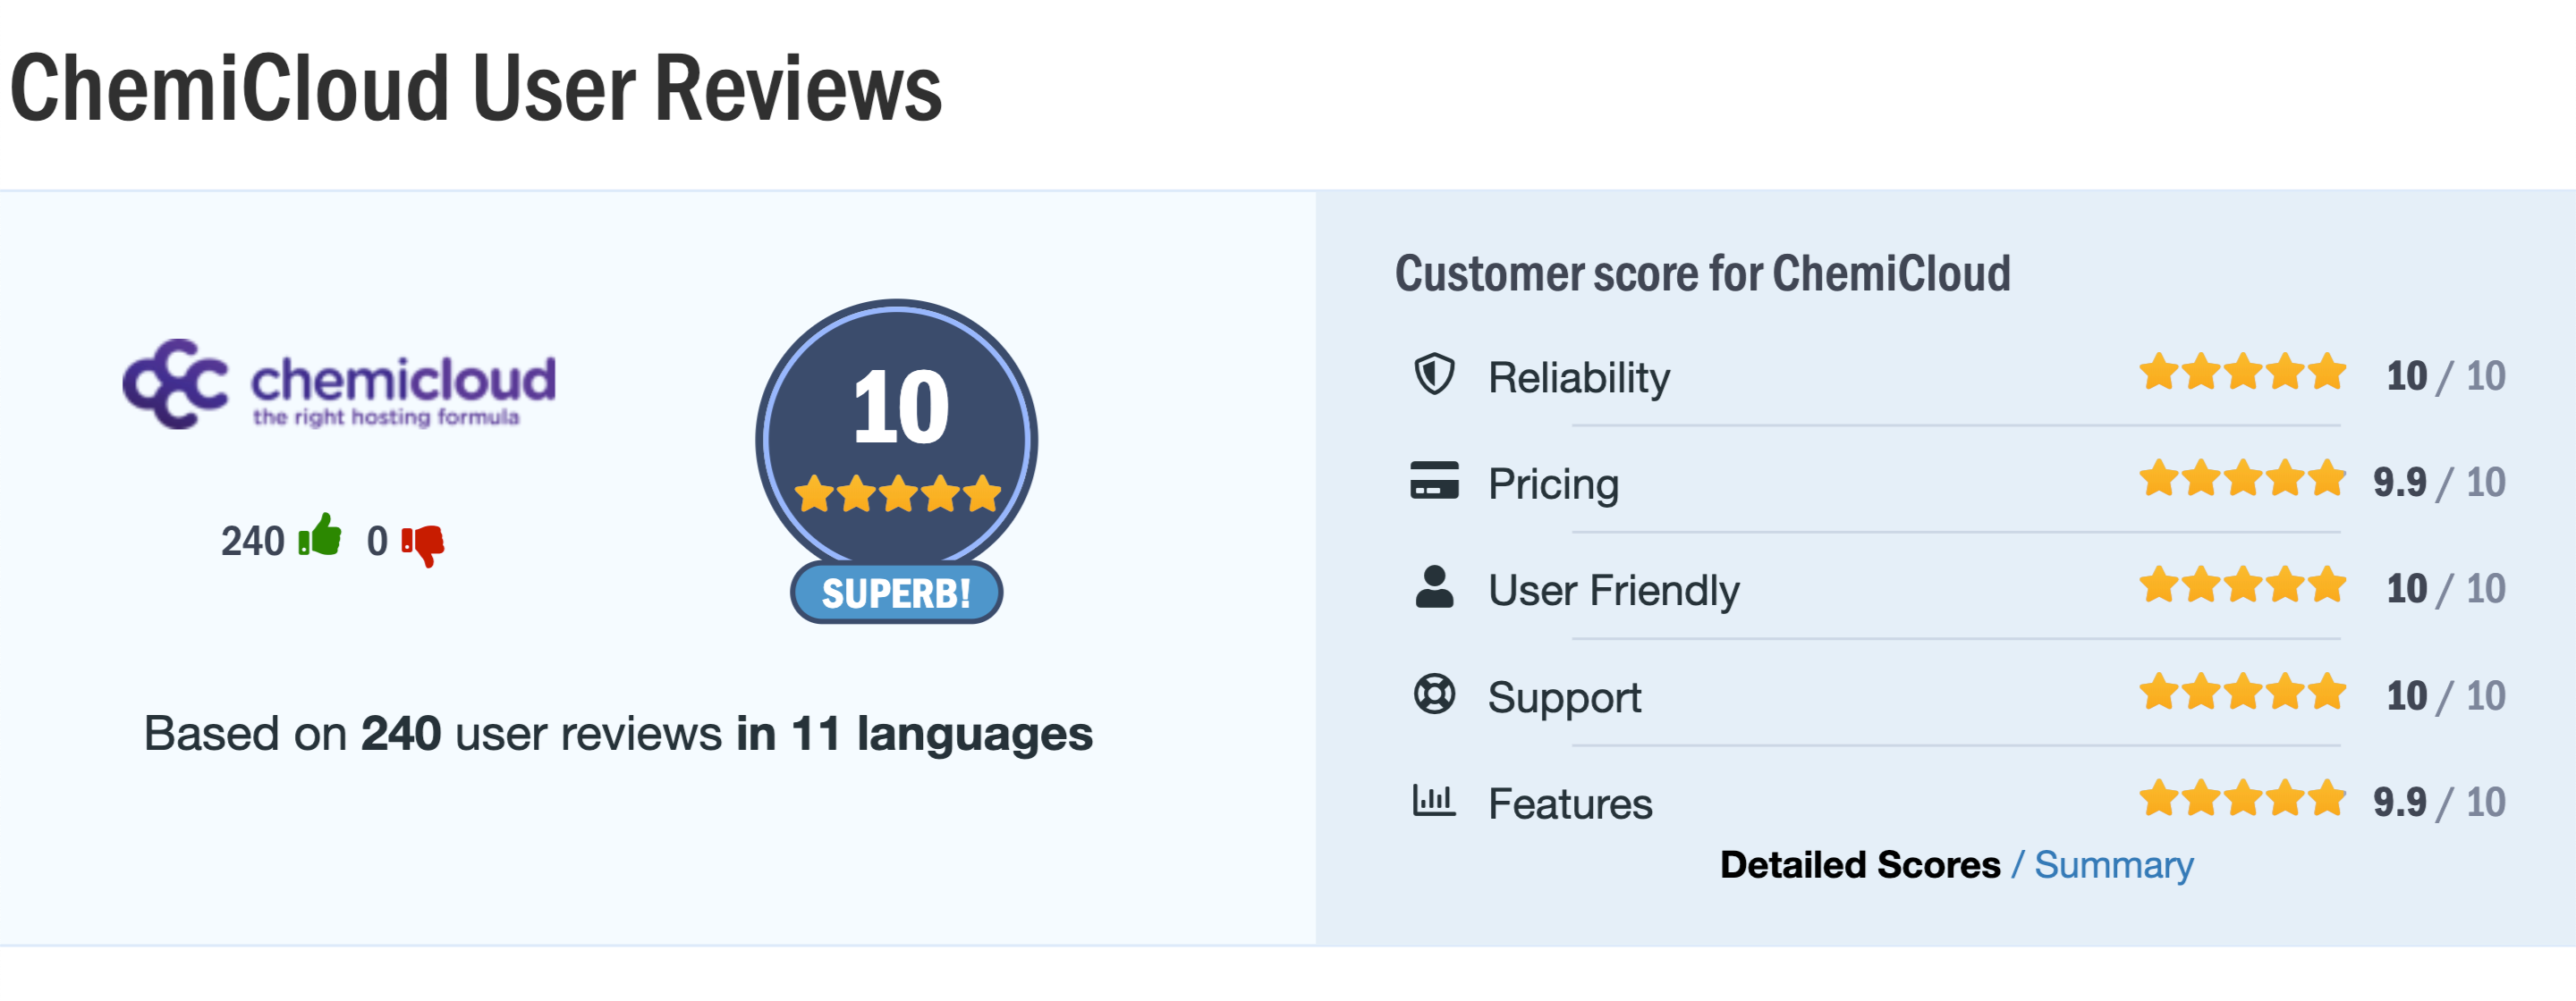The width and height of the screenshot is (2576, 1001).
Task: Click the Pricing star rating
Action: coord(2242,478)
